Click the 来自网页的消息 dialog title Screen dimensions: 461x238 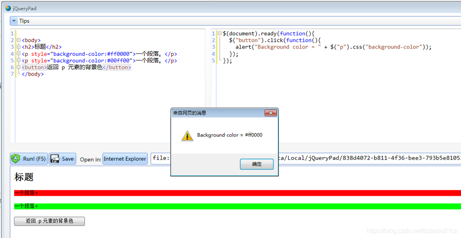tap(189, 113)
